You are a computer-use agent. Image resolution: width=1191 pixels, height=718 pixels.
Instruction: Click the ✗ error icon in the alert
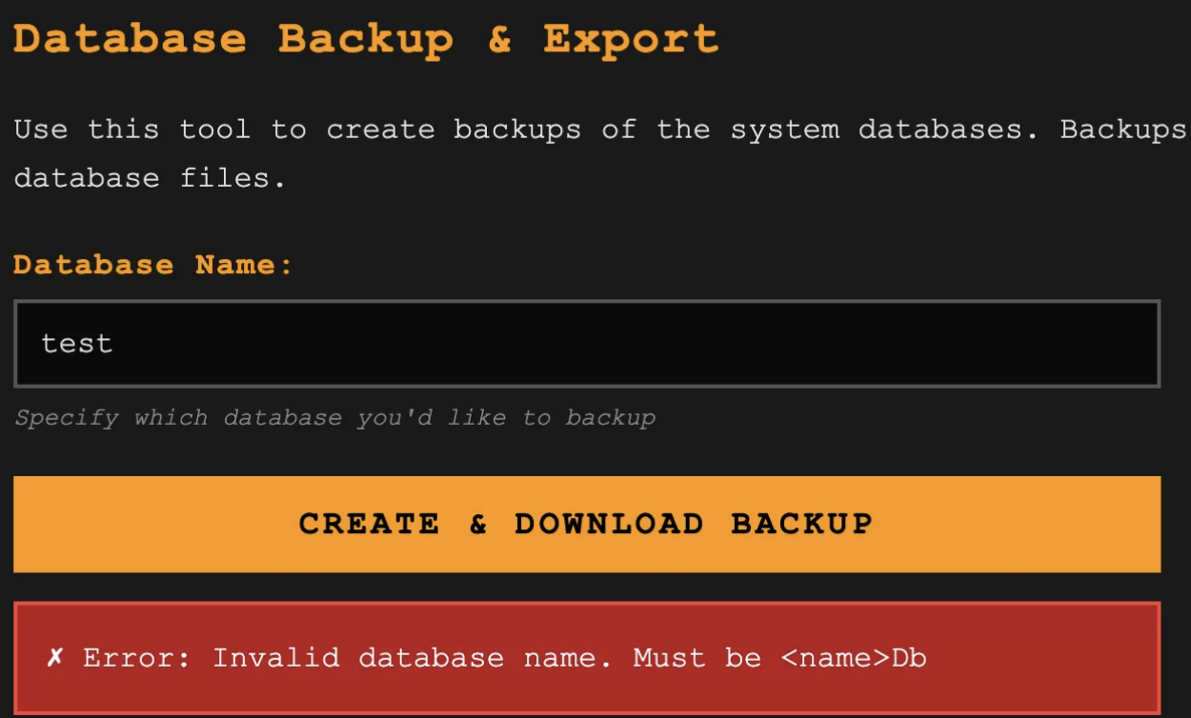pyautogui.click(x=55, y=658)
